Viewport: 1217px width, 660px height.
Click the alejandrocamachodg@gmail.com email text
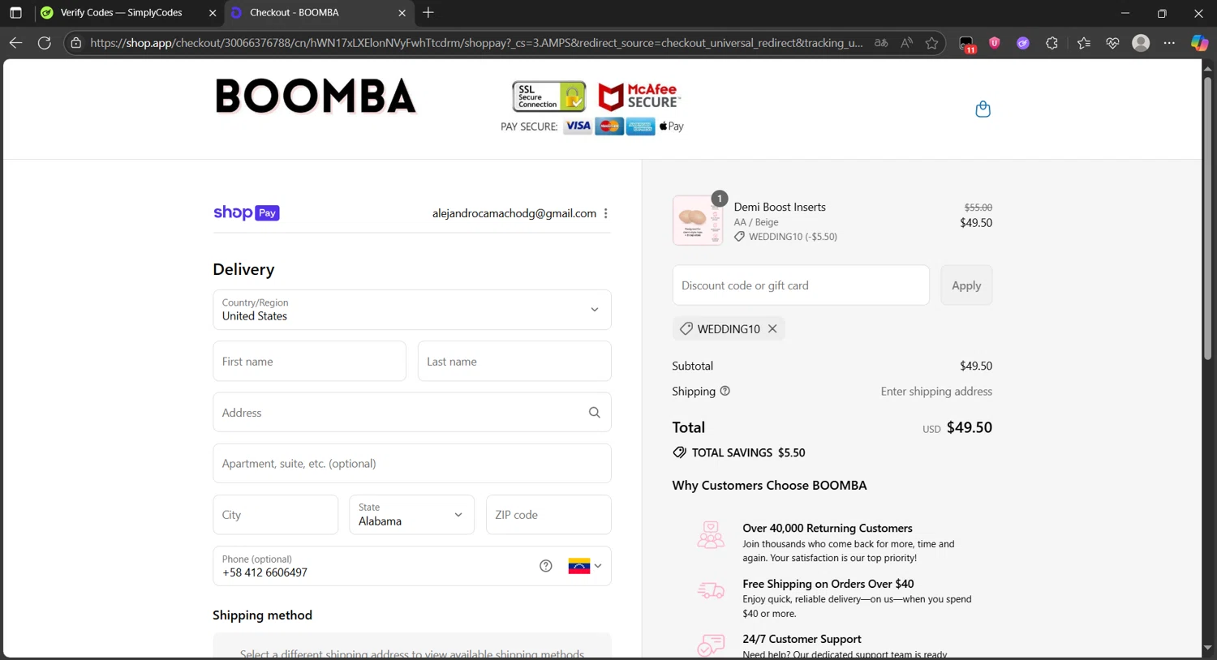click(x=514, y=213)
